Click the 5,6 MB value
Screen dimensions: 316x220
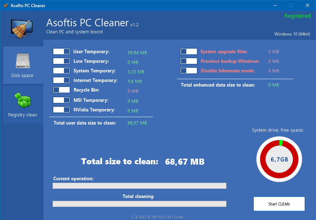[x=135, y=82]
